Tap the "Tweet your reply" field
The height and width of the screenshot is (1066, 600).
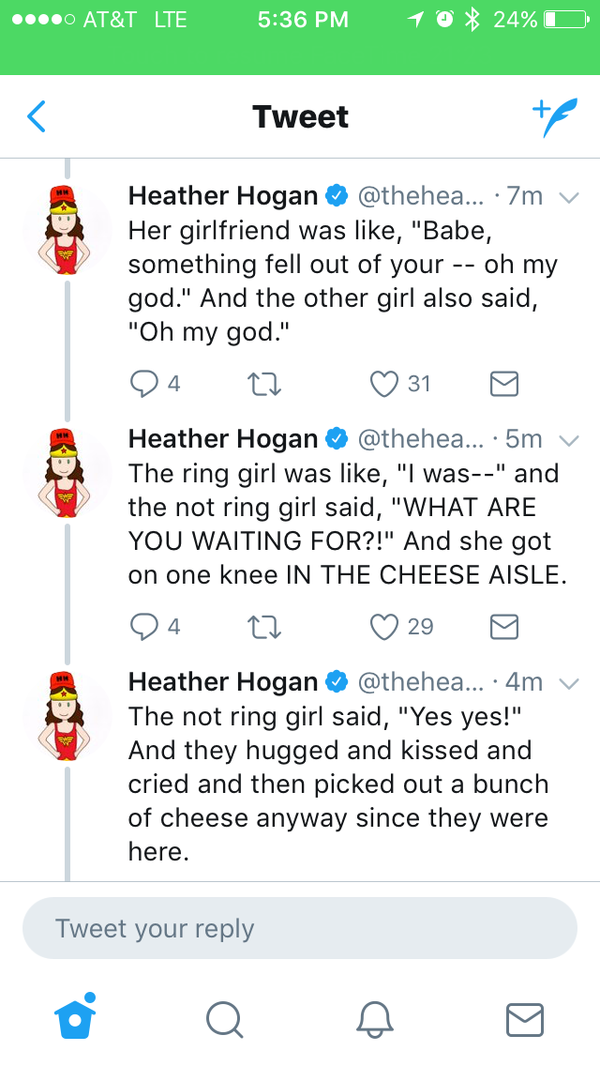point(299,928)
